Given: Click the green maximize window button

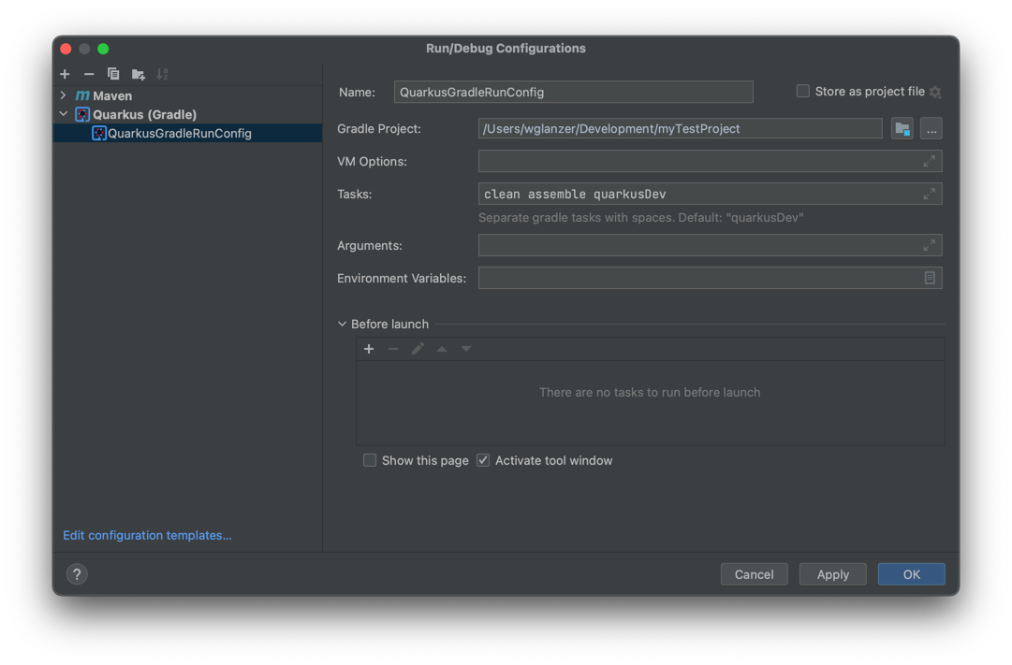Looking at the screenshot, I should click(103, 49).
